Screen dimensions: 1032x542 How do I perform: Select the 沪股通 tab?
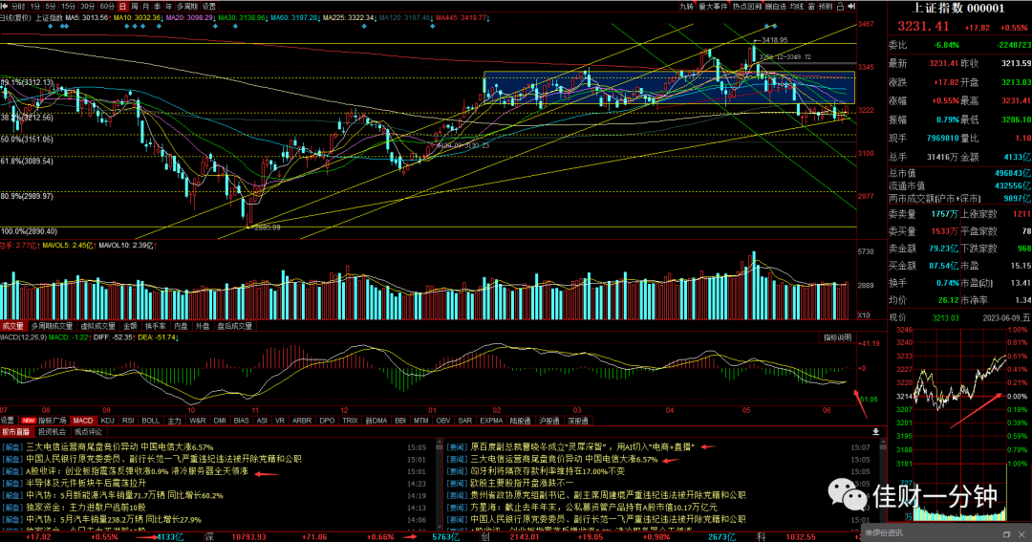click(x=548, y=421)
